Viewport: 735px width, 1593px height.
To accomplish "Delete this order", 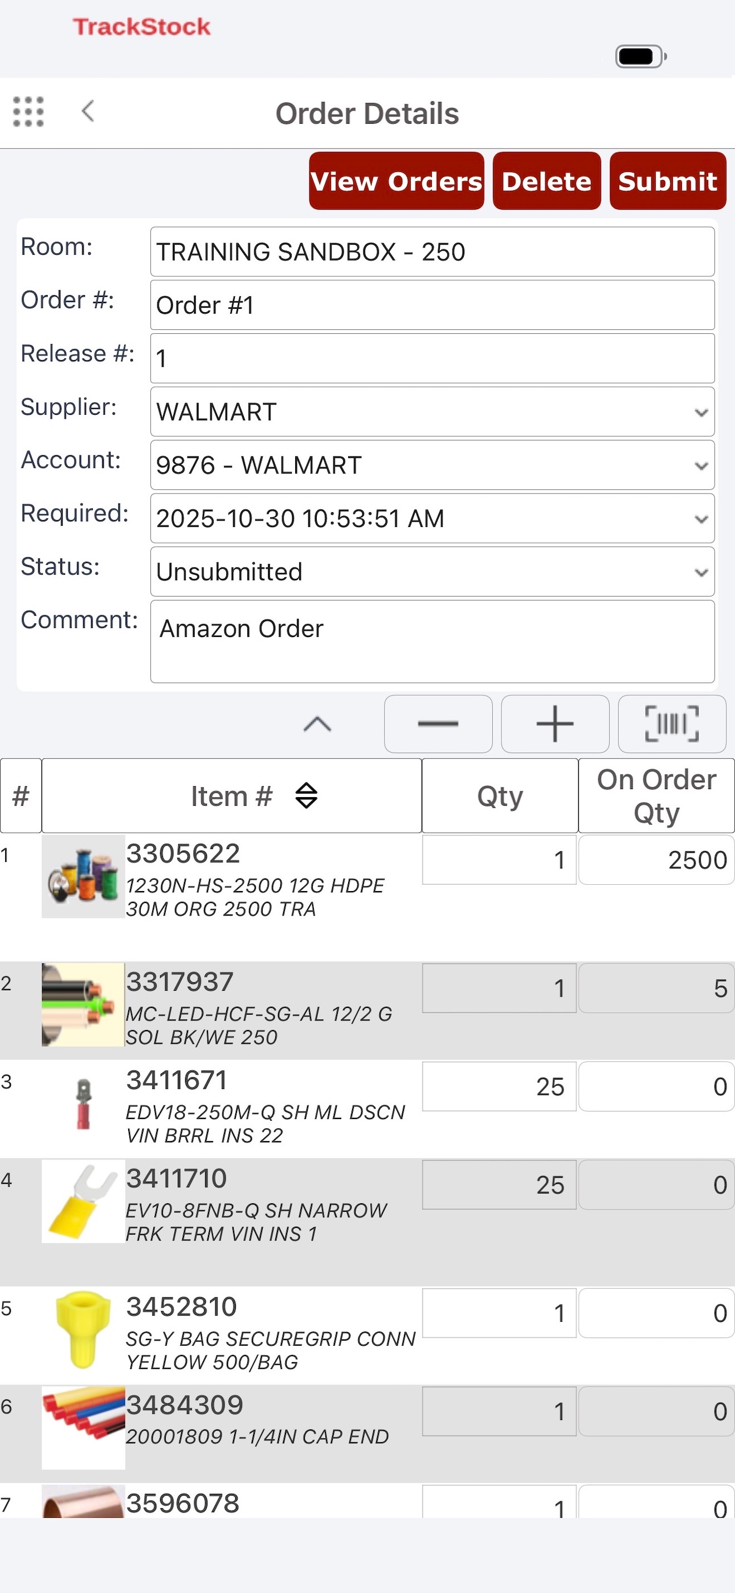I will pyautogui.click(x=547, y=181).
